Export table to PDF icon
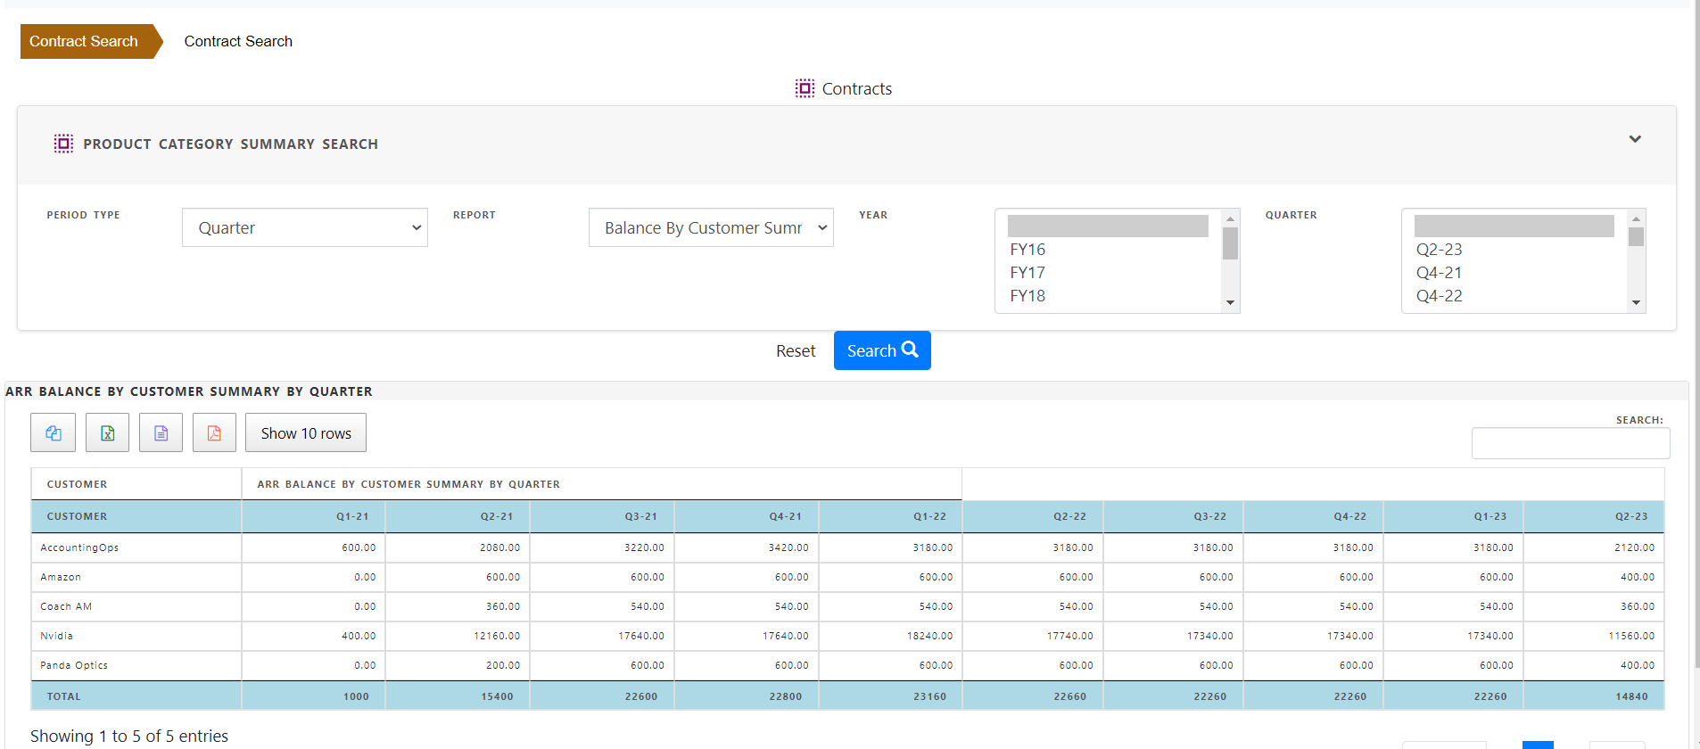The width and height of the screenshot is (1700, 749). click(214, 432)
